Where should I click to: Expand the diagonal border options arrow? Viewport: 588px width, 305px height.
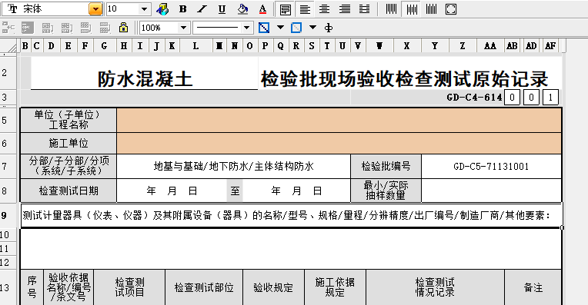point(280,28)
